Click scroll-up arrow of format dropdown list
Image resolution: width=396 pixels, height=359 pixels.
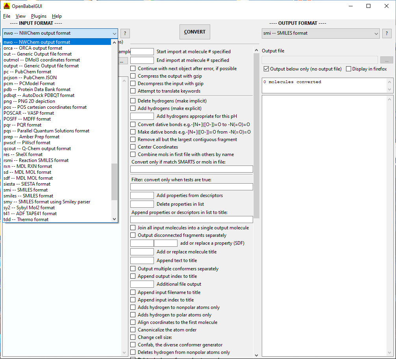(x=115, y=43)
